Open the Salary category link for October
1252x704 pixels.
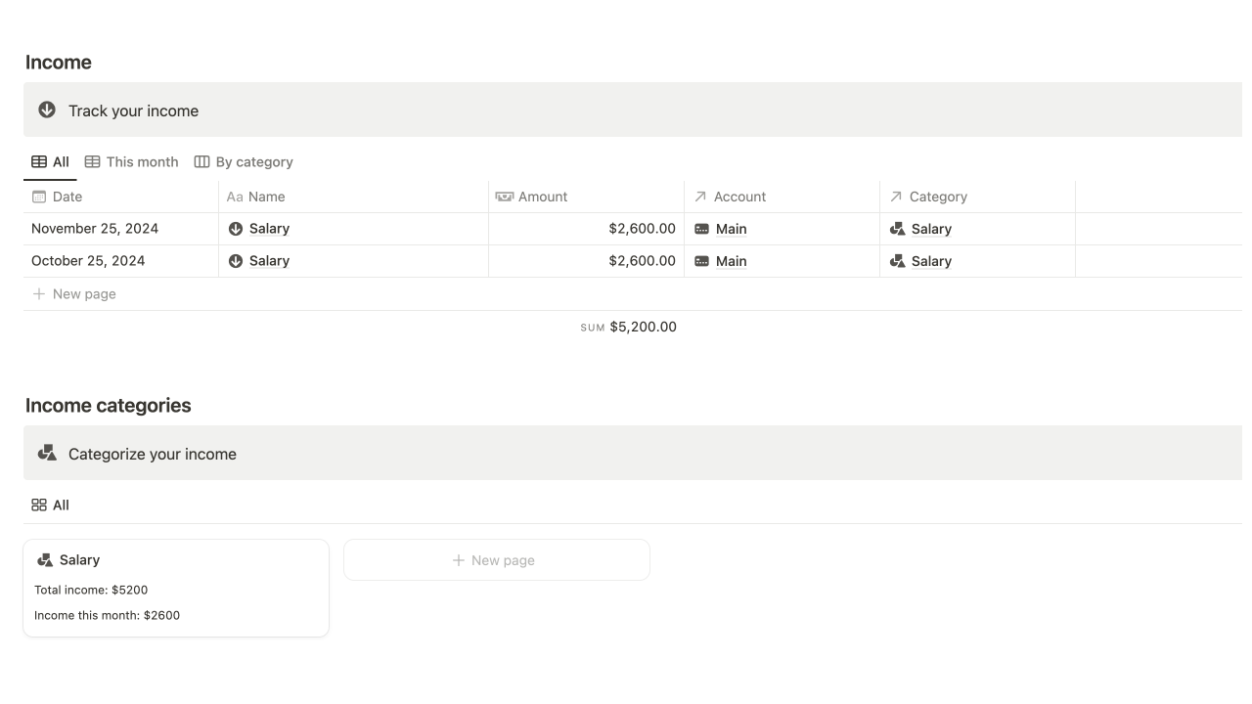tap(931, 261)
